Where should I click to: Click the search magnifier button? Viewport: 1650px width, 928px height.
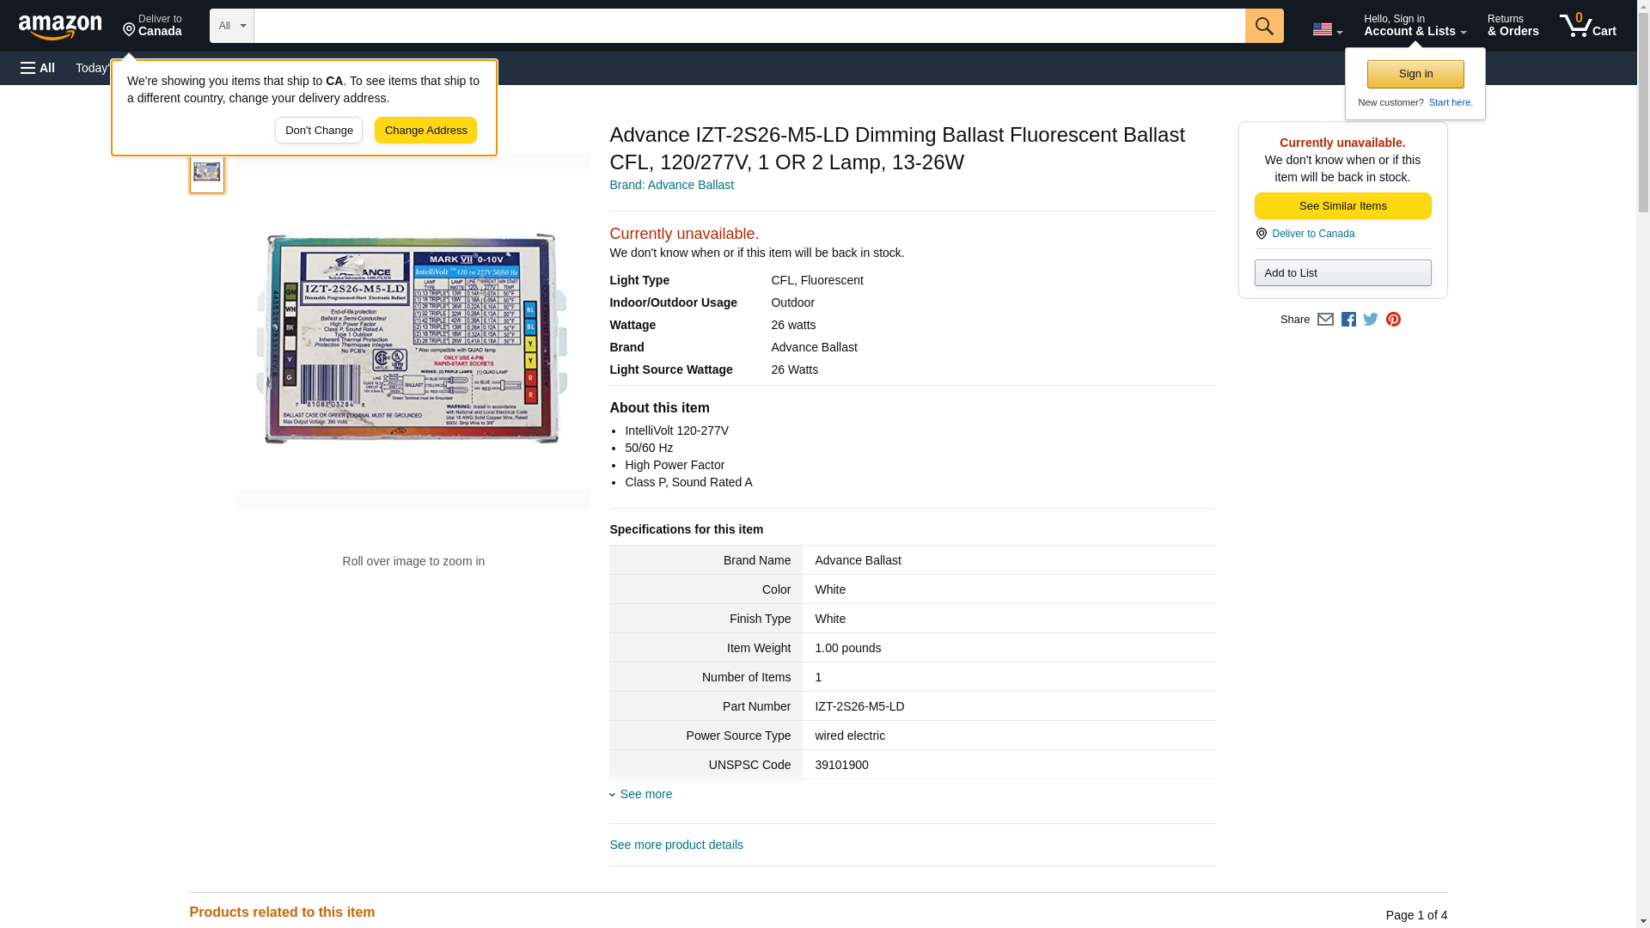pos(1263,26)
